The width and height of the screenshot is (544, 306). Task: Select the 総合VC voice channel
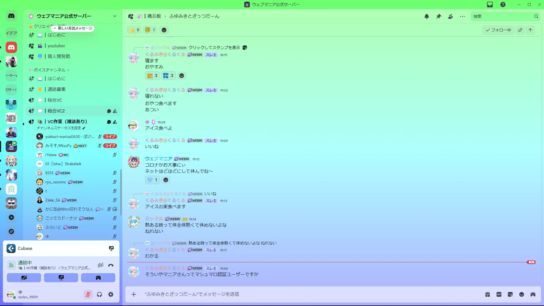[55, 100]
